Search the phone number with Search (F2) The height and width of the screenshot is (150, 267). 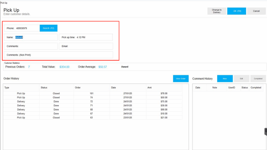(49, 28)
